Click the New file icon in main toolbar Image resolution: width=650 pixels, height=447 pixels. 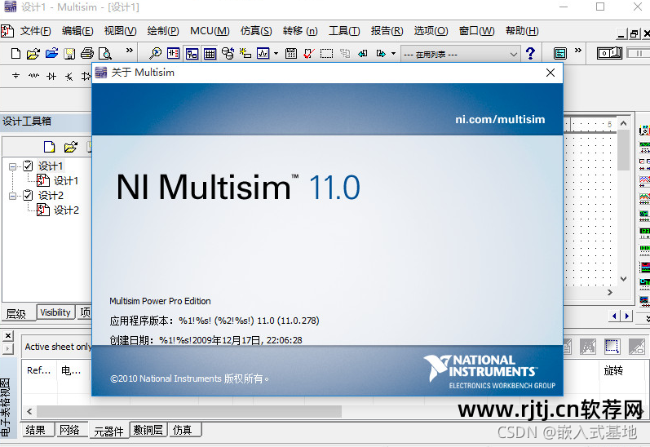coord(15,54)
